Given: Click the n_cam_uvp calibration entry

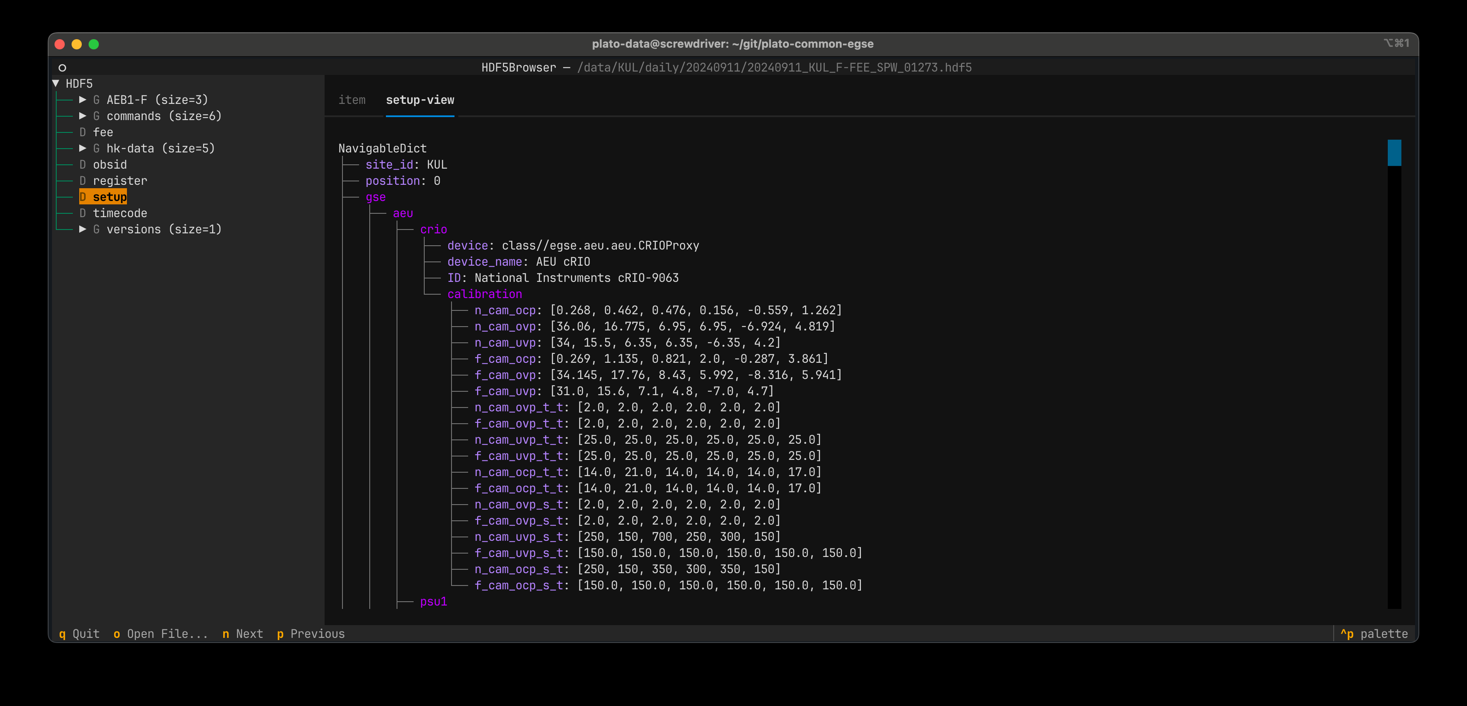Looking at the screenshot, I should tap(627, 343).
